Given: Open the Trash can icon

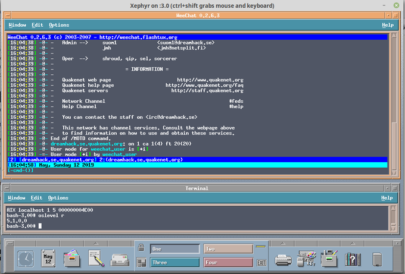Looking at the screenshot, I should (x=377, y=259).
